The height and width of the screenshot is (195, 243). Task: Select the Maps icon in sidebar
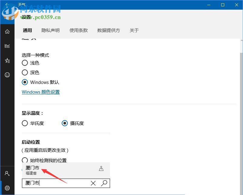pyautogui.click(x=7, y=46)
